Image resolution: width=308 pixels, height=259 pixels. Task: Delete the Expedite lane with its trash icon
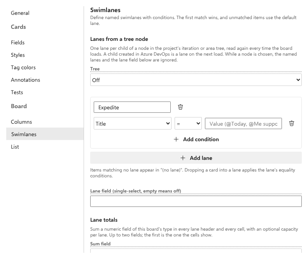click(x=180, y=107)
